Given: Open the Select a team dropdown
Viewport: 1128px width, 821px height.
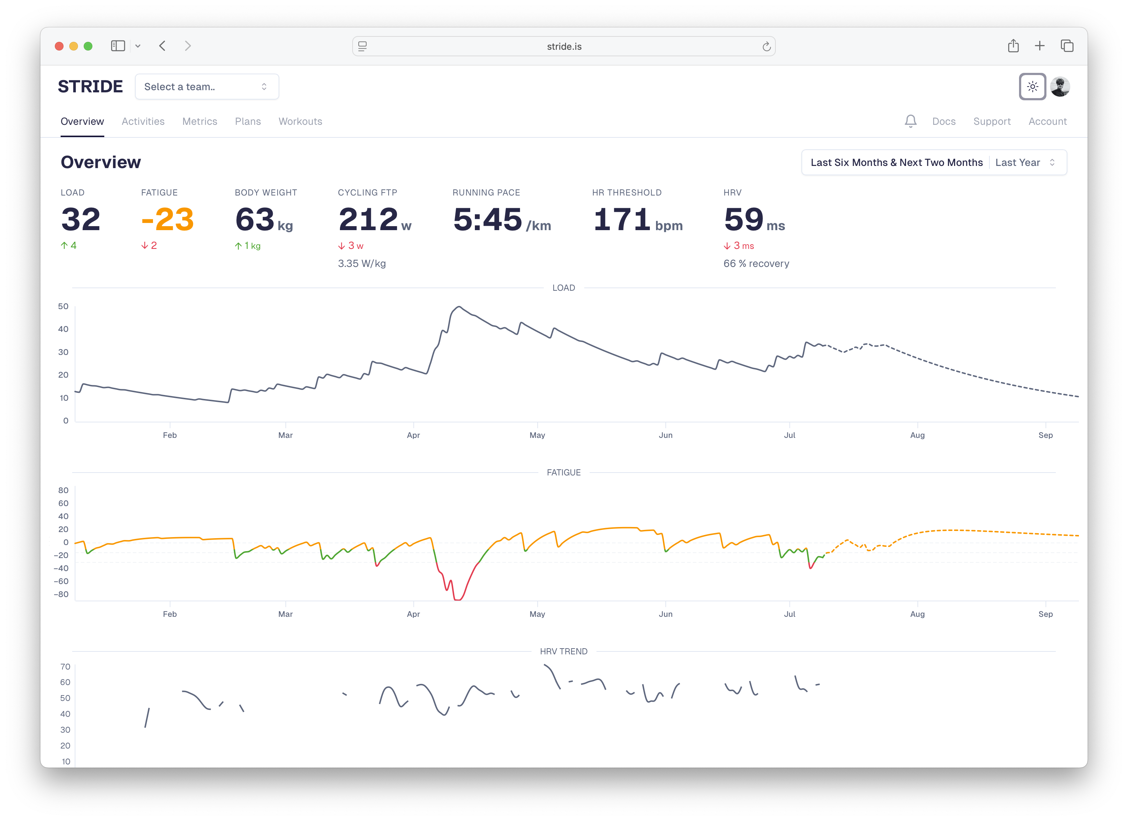Looking at the screenshot, I should tap(207, 86).
